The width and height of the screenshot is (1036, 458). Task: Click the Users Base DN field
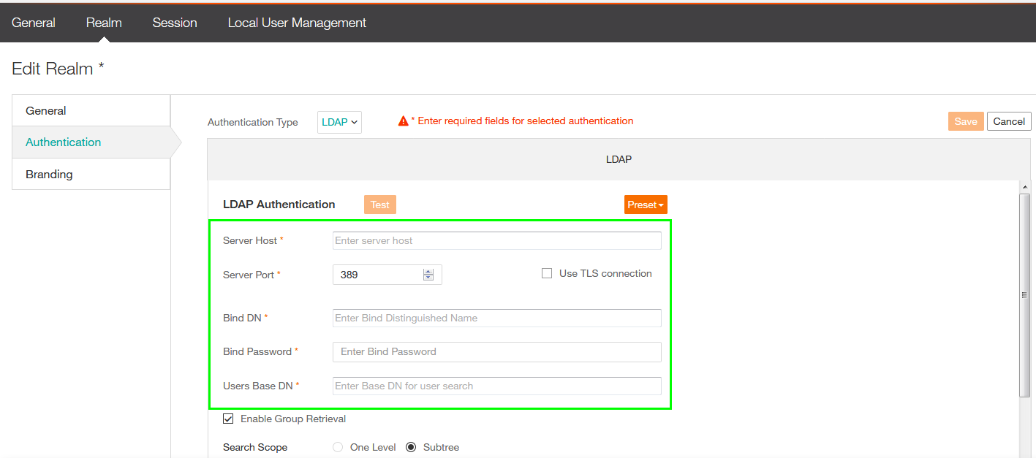(x=497, y=386)
